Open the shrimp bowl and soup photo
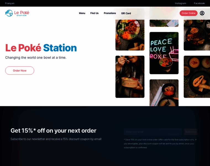The height and width of the screenshot is (166, 210). (x=164, y=93)
